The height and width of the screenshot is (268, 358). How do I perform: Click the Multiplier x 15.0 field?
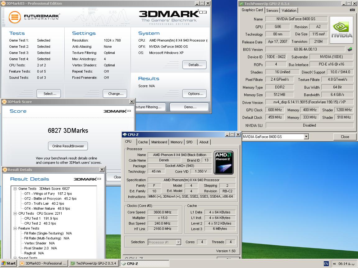click(x=163, y=218)
